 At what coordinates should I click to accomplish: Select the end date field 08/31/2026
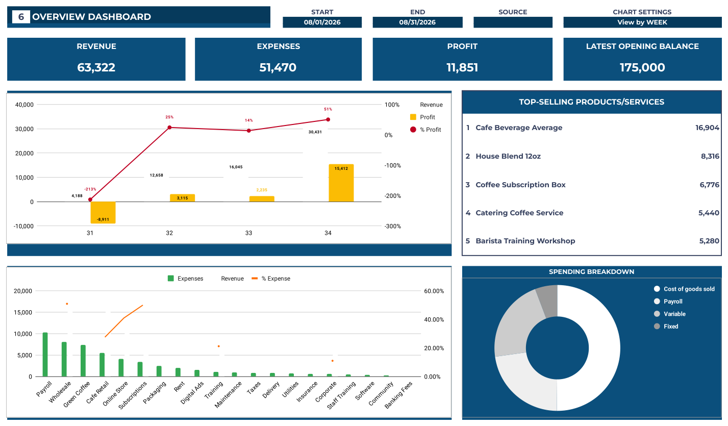(x=417, y=22)
